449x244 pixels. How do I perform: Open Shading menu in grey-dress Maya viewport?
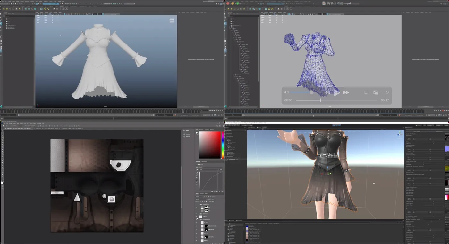[42, 12]
